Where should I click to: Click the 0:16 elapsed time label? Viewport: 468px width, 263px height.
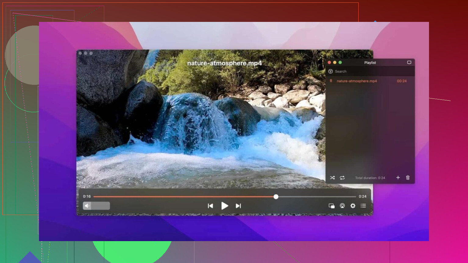(87, 196)
